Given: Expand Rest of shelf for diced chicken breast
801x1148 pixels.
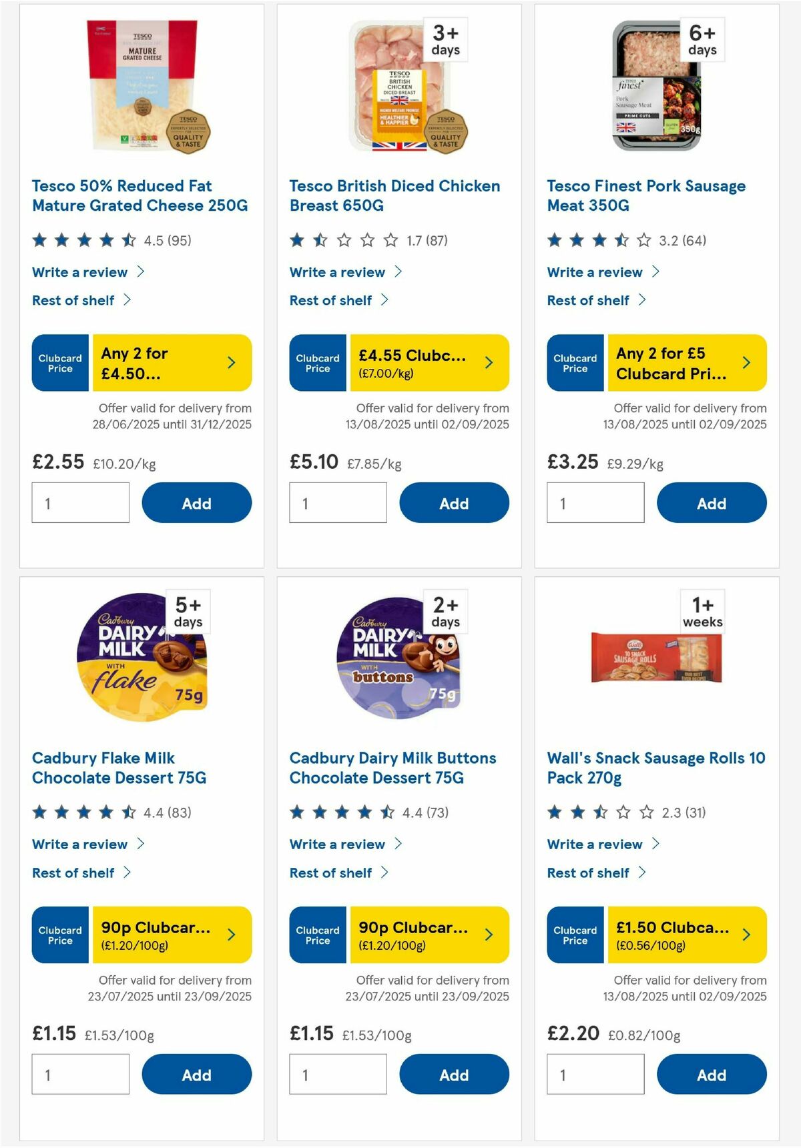Looking at the screenshot, I should coord(330,300).
